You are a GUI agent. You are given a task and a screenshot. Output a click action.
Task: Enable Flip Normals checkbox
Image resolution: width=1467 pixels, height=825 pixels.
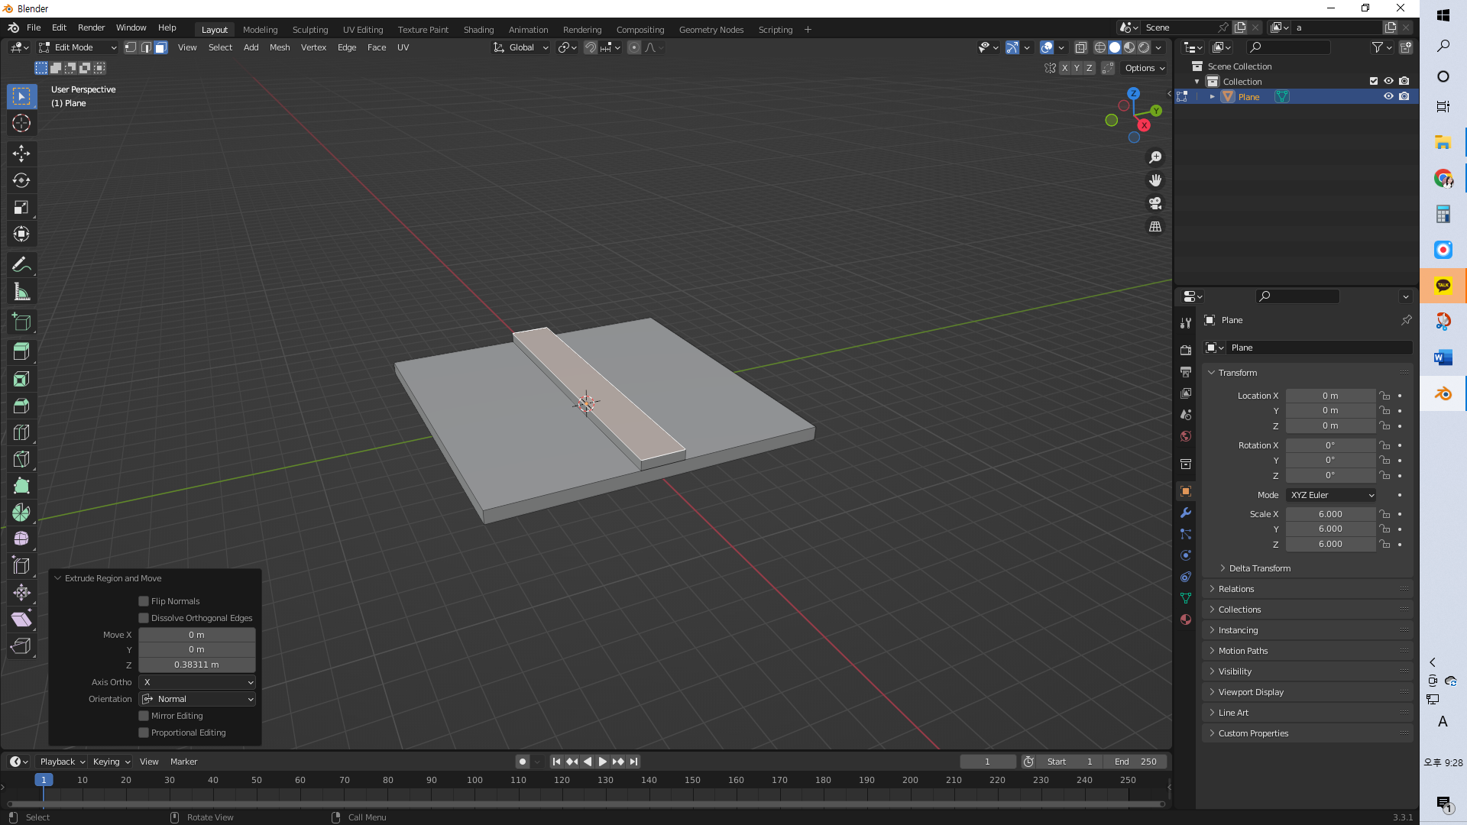click(144, 601)
